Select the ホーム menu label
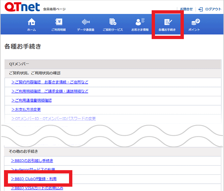 [x=32, y=30]
